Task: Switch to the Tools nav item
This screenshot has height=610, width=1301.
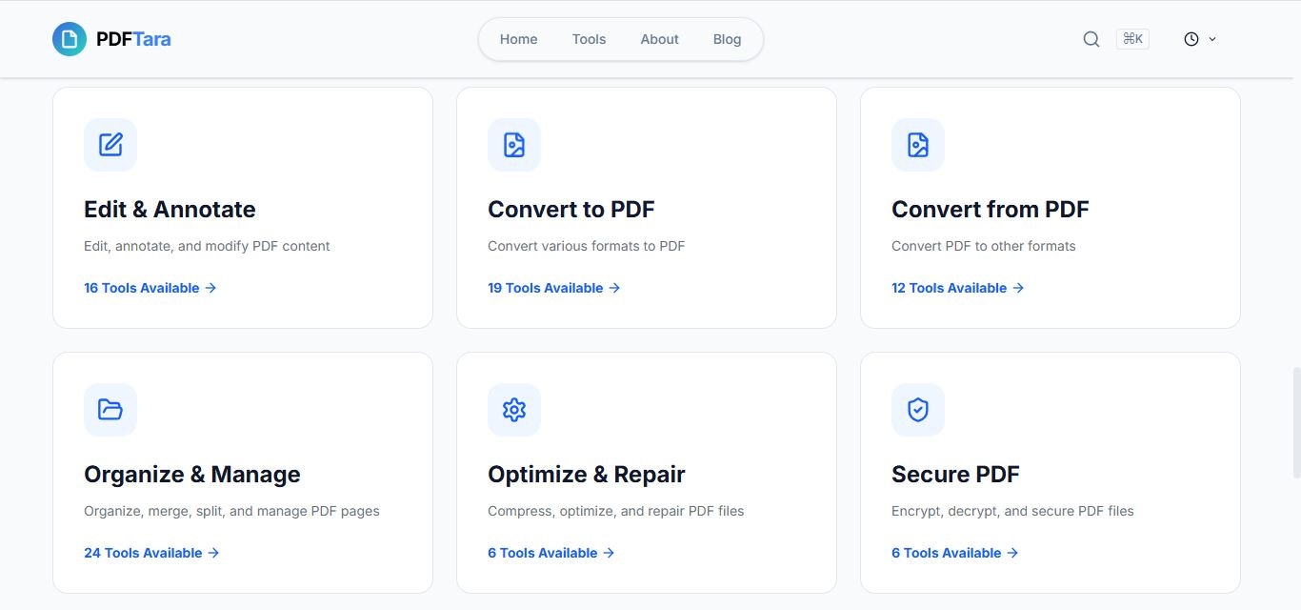Action: pos(588,39)
